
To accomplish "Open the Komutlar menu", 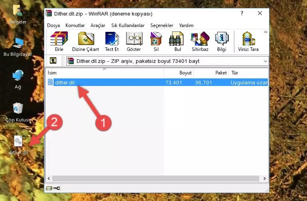I will tap(75, 25).
